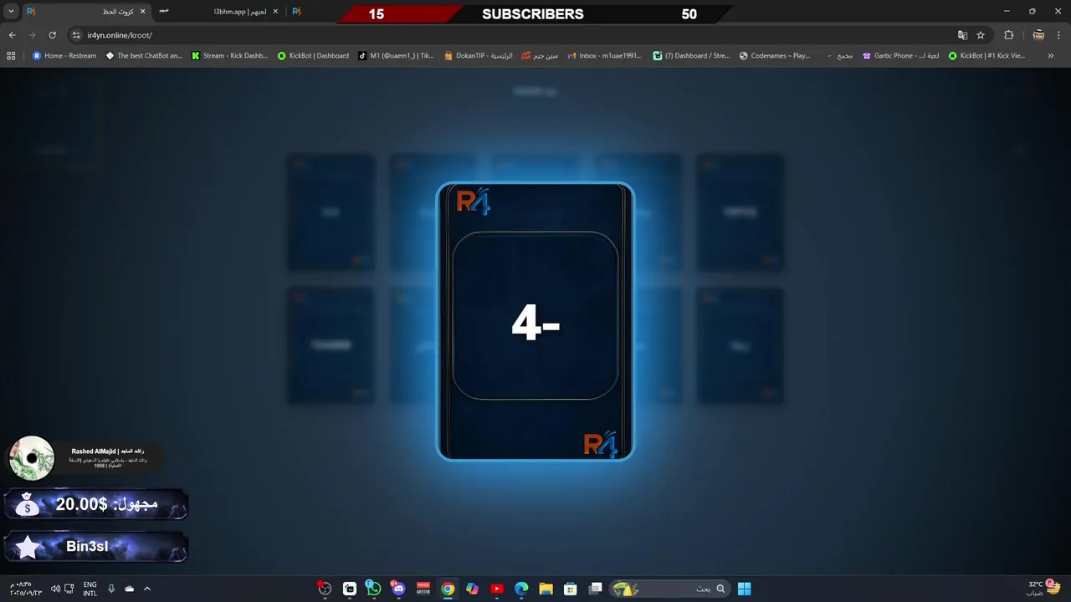Screen dimensions: 1071x602
Task: Open Gartic Phone bookmark
Action: point(899,56)
